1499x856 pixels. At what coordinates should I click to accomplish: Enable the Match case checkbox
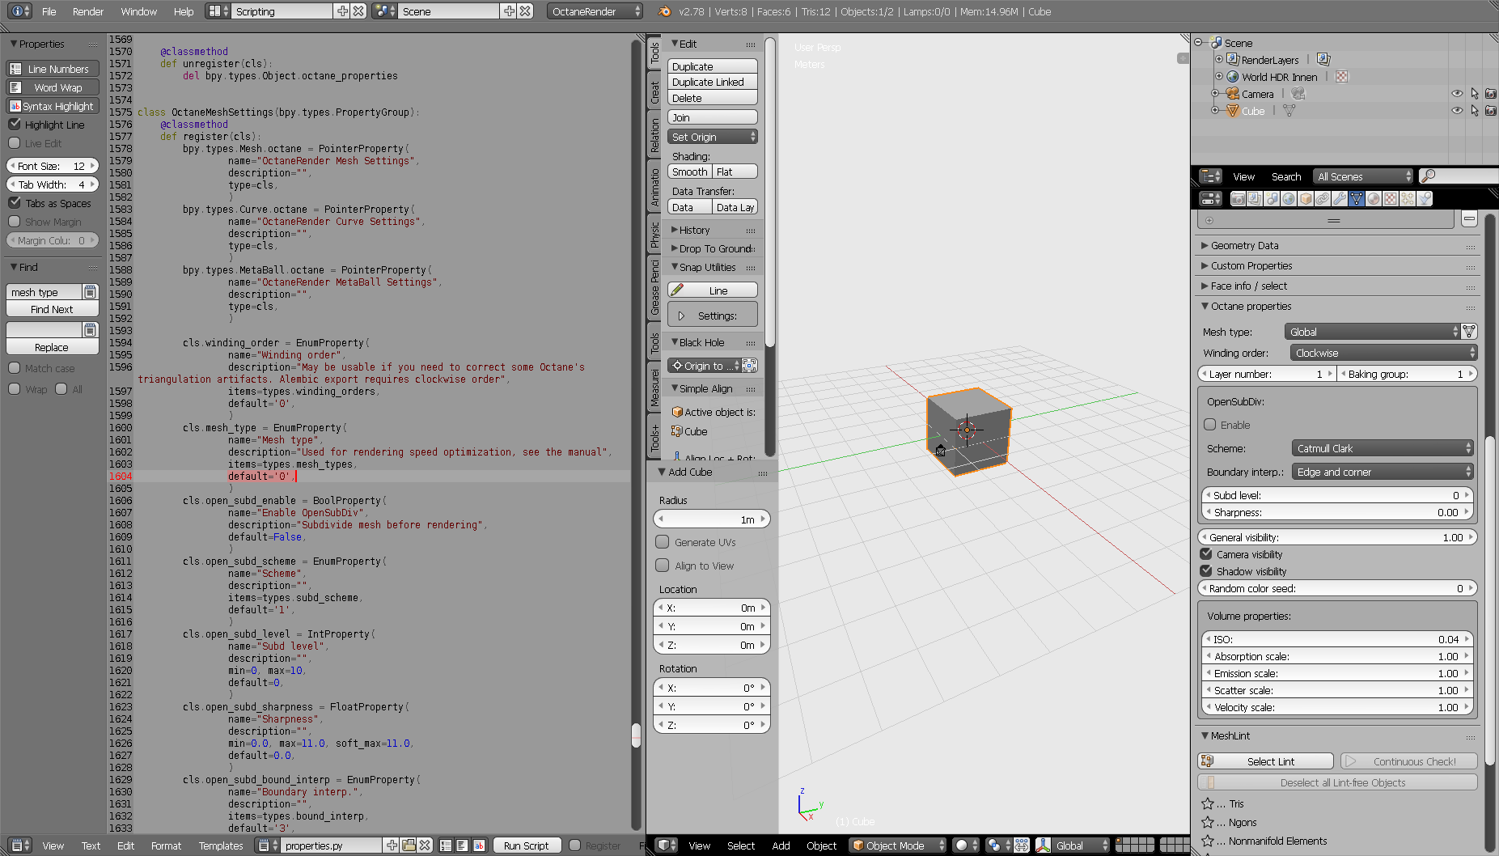pyautogui.click(x=15, y=368)
